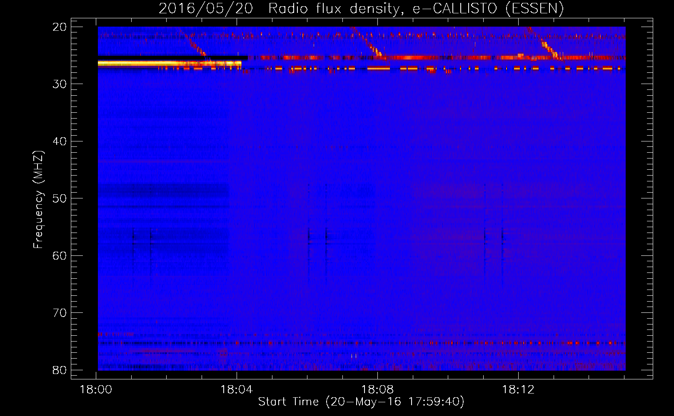
Task: Click the 70 MHz frequency tick label
Action: [60, 313]
